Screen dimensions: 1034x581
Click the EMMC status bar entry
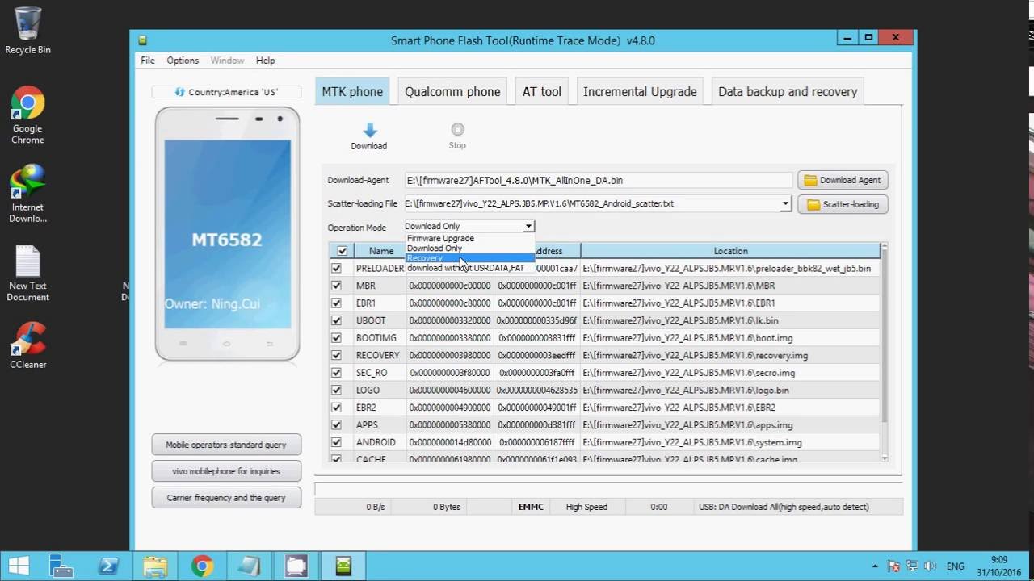tap(531, 507)
